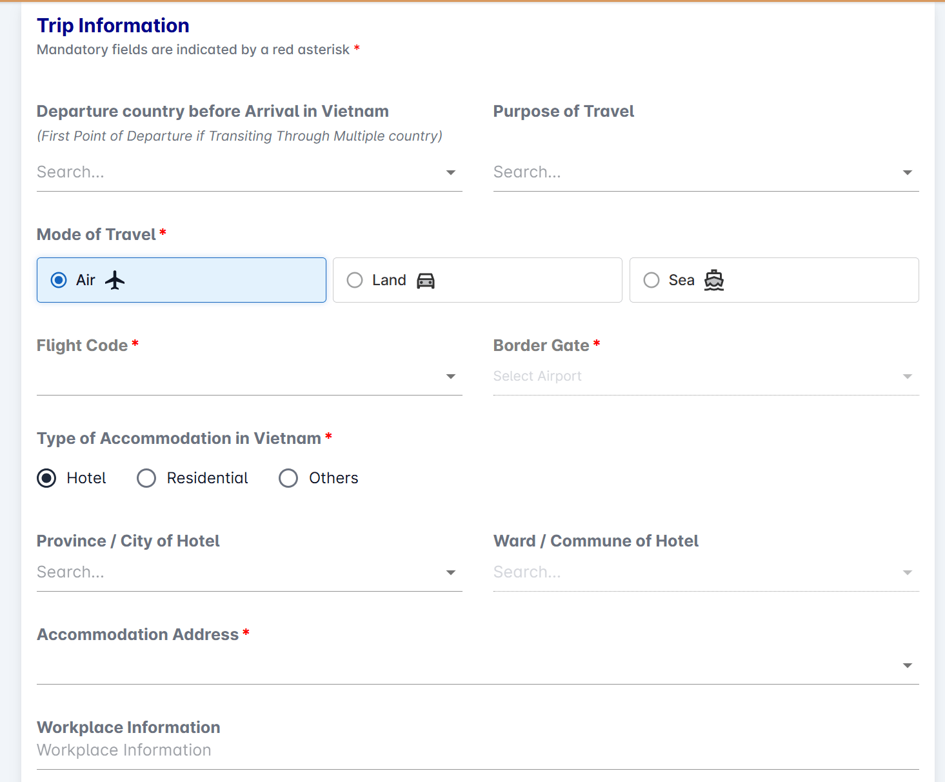The height and width of the screenshot is (782, 945).
Task: Expand the Border Gate airport dropdown arrow
Action: pos(908,376)
